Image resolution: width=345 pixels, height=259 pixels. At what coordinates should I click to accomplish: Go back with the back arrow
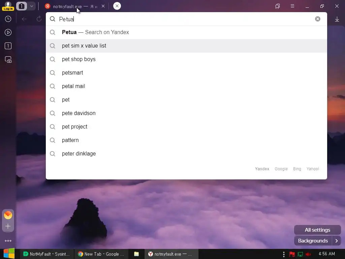click(24, 19)
